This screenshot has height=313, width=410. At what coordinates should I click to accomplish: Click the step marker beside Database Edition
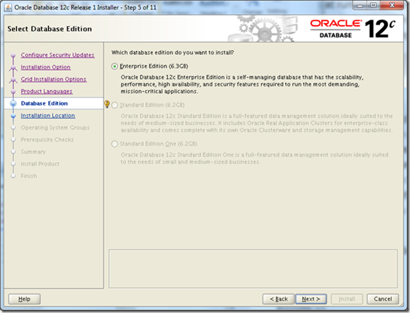(x=13, y=103)
